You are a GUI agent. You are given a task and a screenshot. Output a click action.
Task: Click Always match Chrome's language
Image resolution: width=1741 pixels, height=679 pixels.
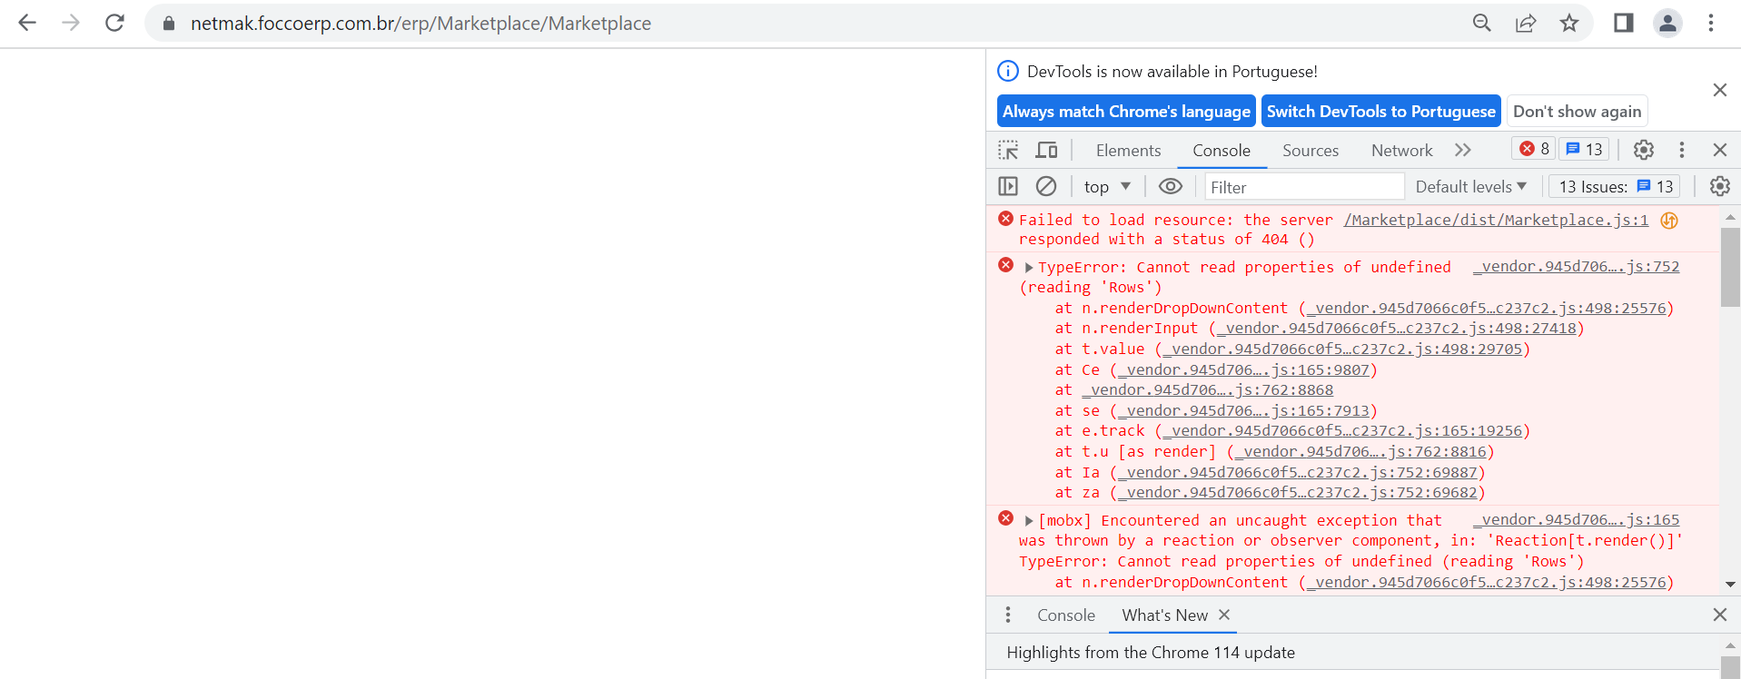pos(1126,112)
